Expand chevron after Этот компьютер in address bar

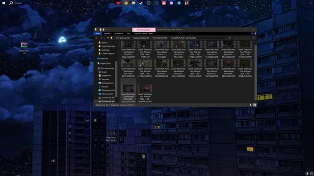point(131,38)
